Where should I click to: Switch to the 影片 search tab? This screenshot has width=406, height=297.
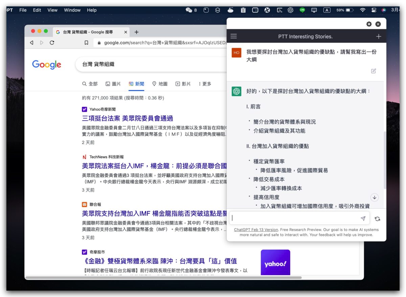click(x=183, y=84)
